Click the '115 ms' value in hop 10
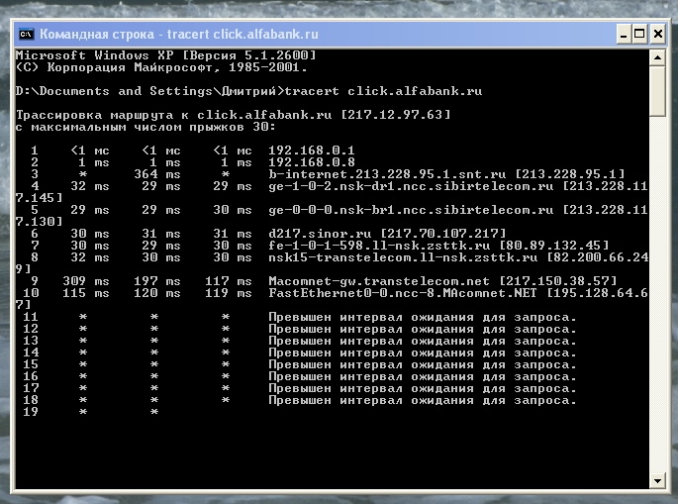Viewport: 678px width, 504px height. [86, 293]
